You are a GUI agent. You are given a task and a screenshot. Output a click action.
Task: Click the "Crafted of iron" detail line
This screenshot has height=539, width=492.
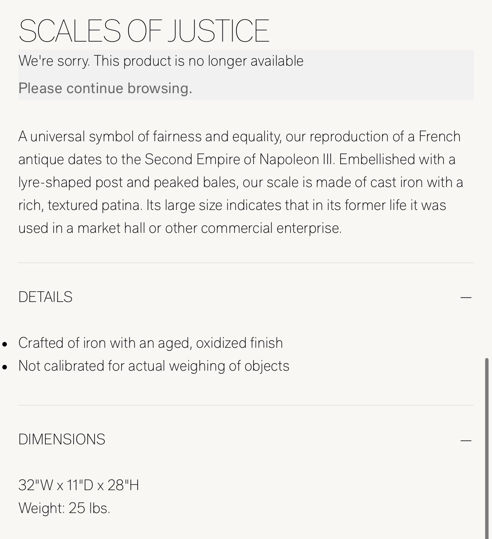click(151, 343)
